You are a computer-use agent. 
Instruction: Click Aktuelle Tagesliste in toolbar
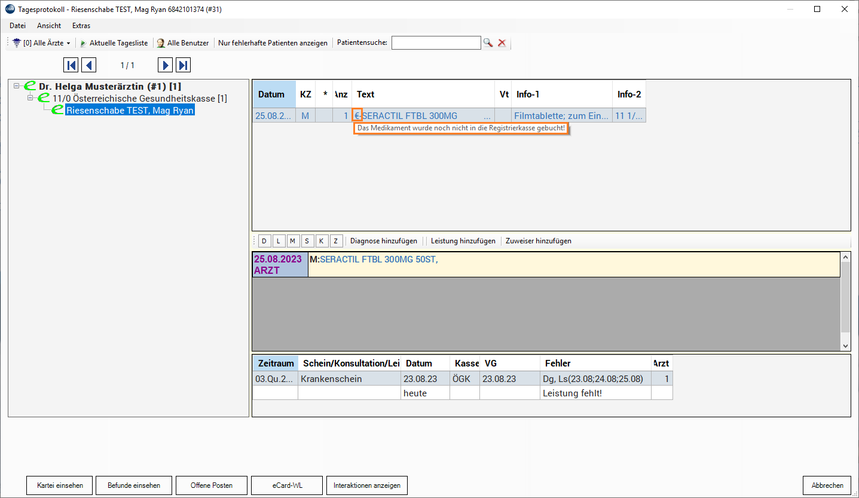(x=114, y=43)
